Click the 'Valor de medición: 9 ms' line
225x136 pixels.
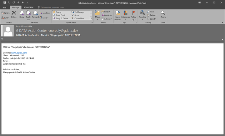tap(14, 64)
